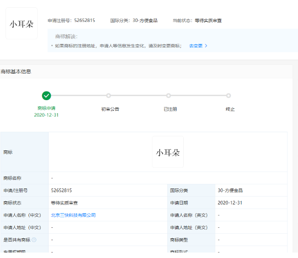Screen dimensions: 298x258
Task: Click the header text 申请注册号: 52652815
Action: pos(71,21)
